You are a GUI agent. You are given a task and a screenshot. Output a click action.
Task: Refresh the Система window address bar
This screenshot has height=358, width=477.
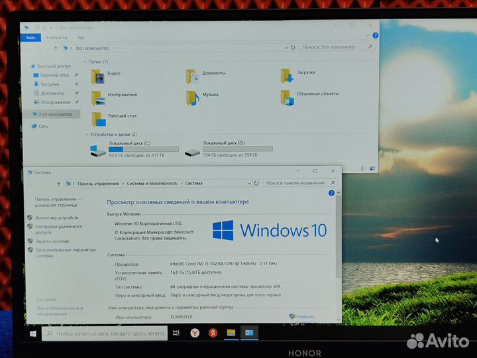pos(256,183)
